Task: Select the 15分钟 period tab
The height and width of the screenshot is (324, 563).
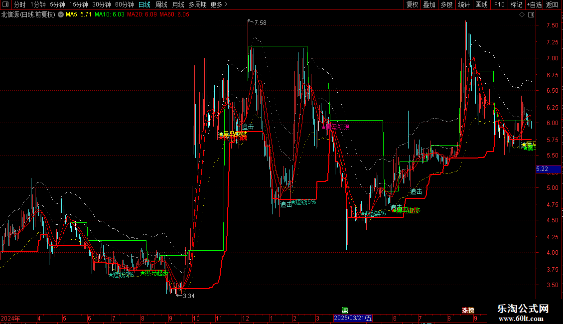Action: click(x=79, y=4)
